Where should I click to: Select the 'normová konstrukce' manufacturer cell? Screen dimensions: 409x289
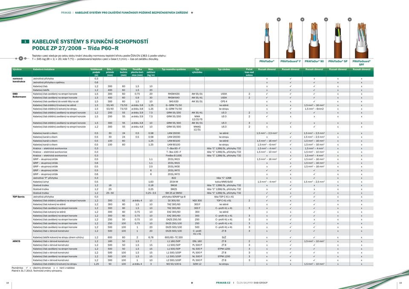pyautogui.click(x=19, y=80)
